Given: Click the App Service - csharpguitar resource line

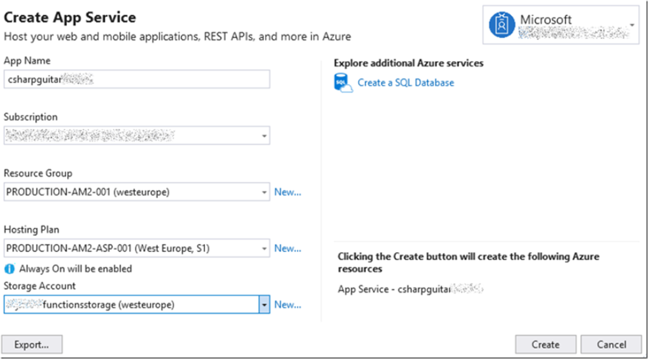Looking at the screenshot, I should pyautogui.click(x=410, y=289).
